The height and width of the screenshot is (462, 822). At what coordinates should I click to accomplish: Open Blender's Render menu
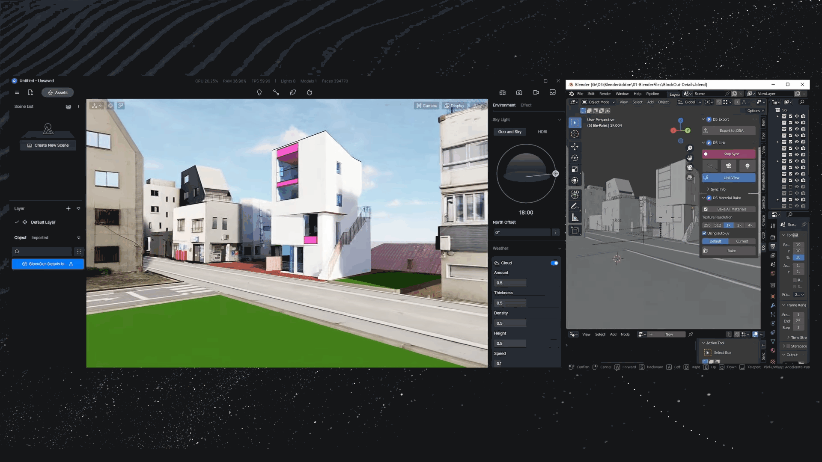pyautogui.click(x=605, y=94)
